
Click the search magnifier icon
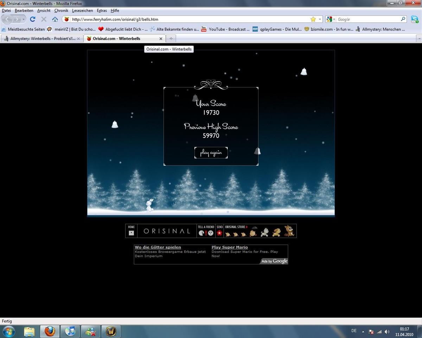point(403,19)
